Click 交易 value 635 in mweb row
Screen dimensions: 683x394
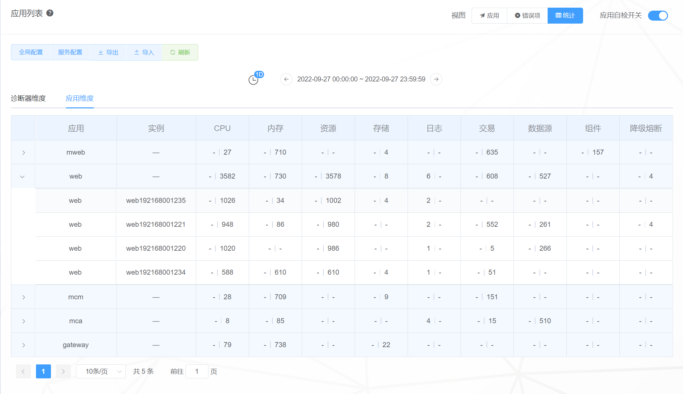click(492, 152)
